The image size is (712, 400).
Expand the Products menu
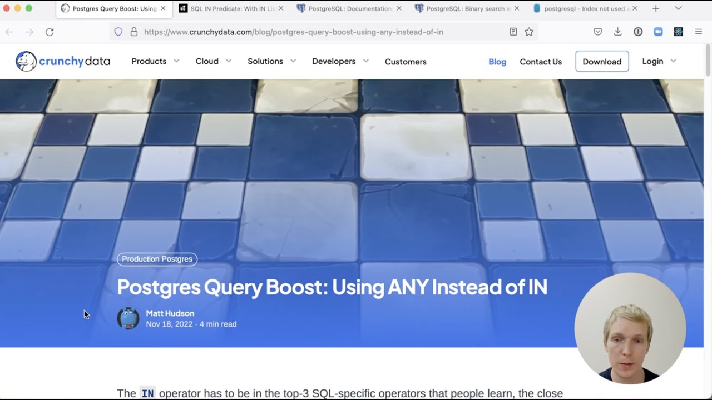tap(155, 61)
